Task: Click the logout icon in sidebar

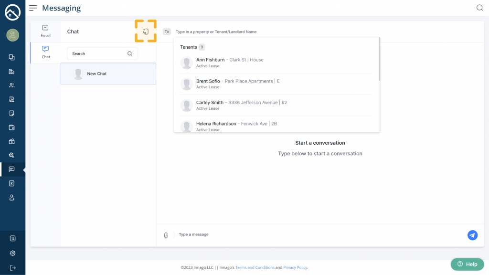Action: coord(12,267)
